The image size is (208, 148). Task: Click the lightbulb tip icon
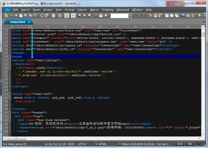[199, 16]
